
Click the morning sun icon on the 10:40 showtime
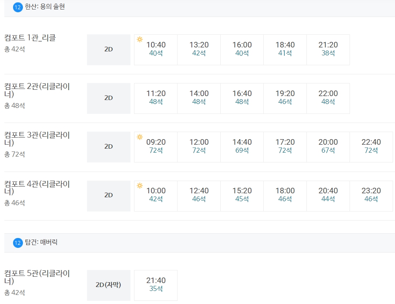tap(140, 39)
